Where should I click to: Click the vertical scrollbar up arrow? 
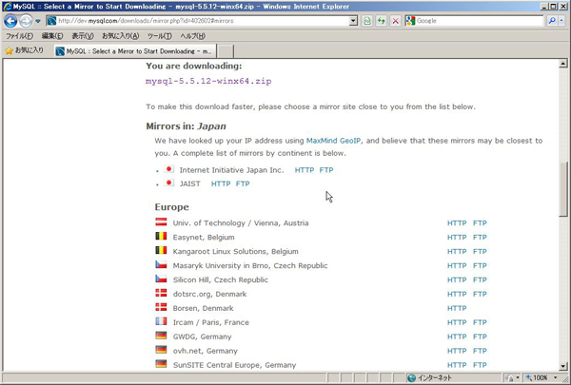[563, 64]
